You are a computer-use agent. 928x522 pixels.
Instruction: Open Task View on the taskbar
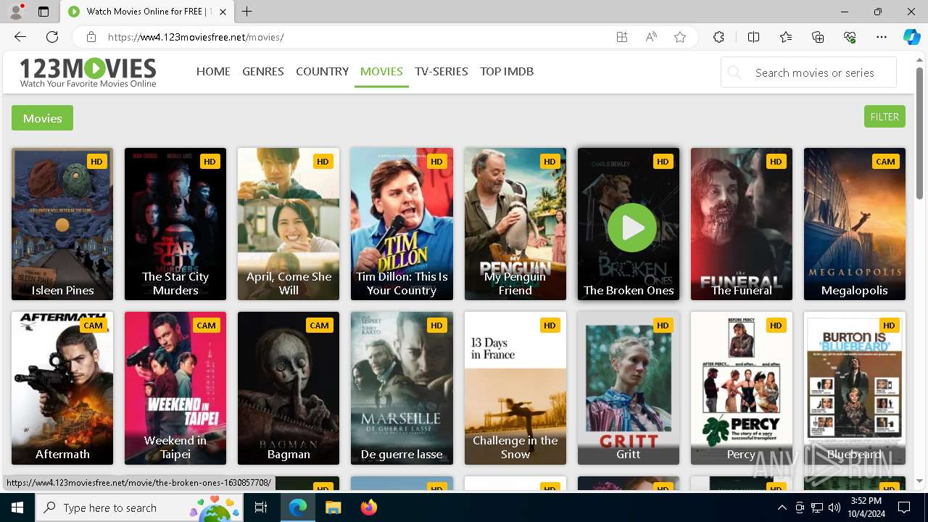[261, 507]
